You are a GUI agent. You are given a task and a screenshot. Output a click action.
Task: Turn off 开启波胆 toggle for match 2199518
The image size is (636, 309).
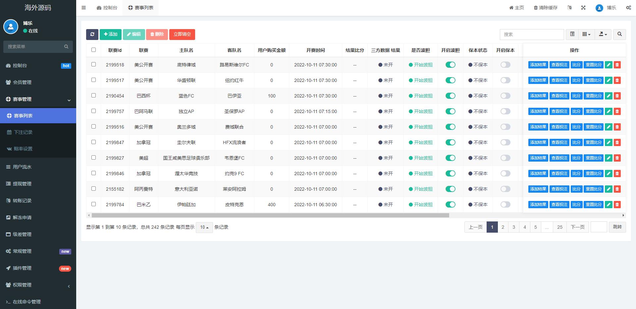pyautogui.click(x=450, y=65)
